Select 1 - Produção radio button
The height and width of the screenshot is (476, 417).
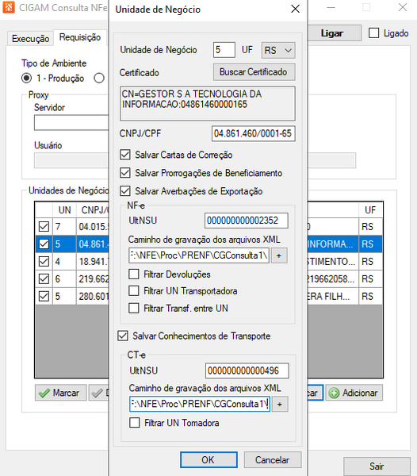tap(26, 79)
